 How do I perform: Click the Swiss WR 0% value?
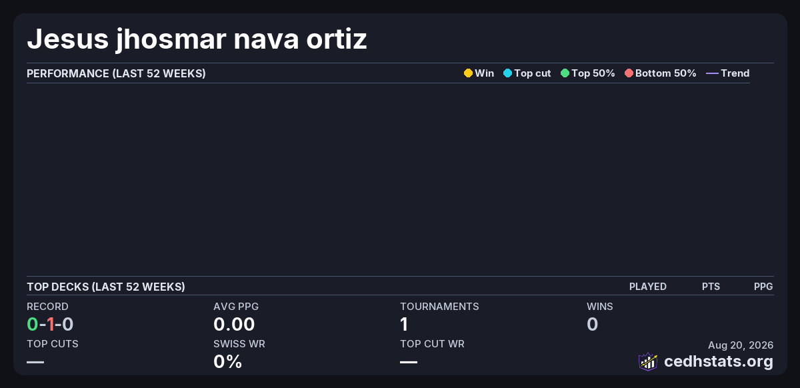228,362
